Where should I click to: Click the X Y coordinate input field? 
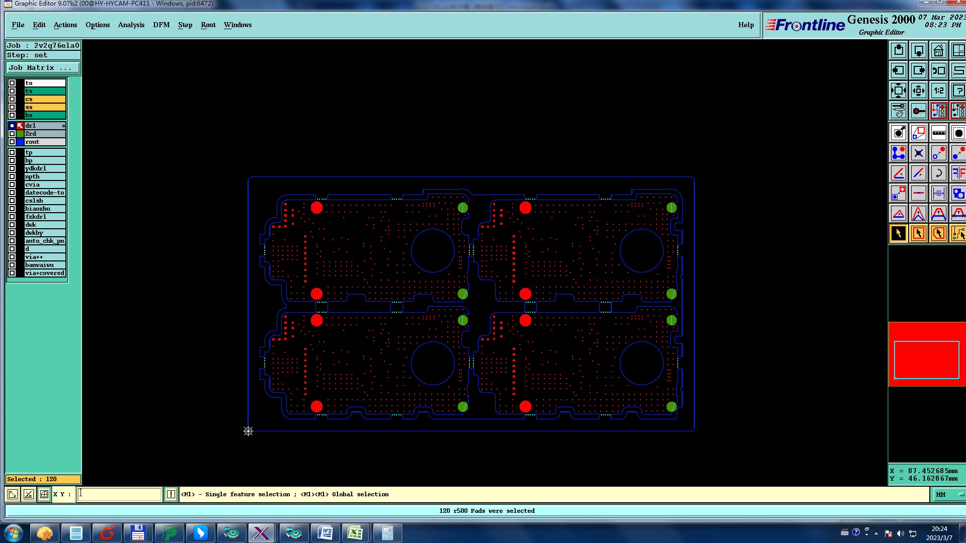pyautogui.click(x=120, y=494)
